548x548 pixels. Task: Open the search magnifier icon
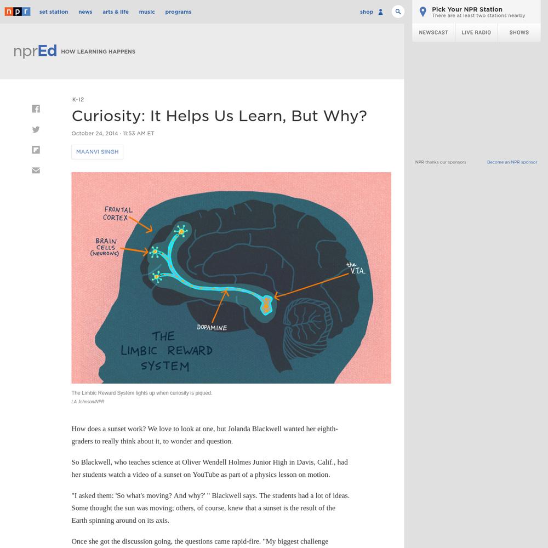click(x=398, y=12)
